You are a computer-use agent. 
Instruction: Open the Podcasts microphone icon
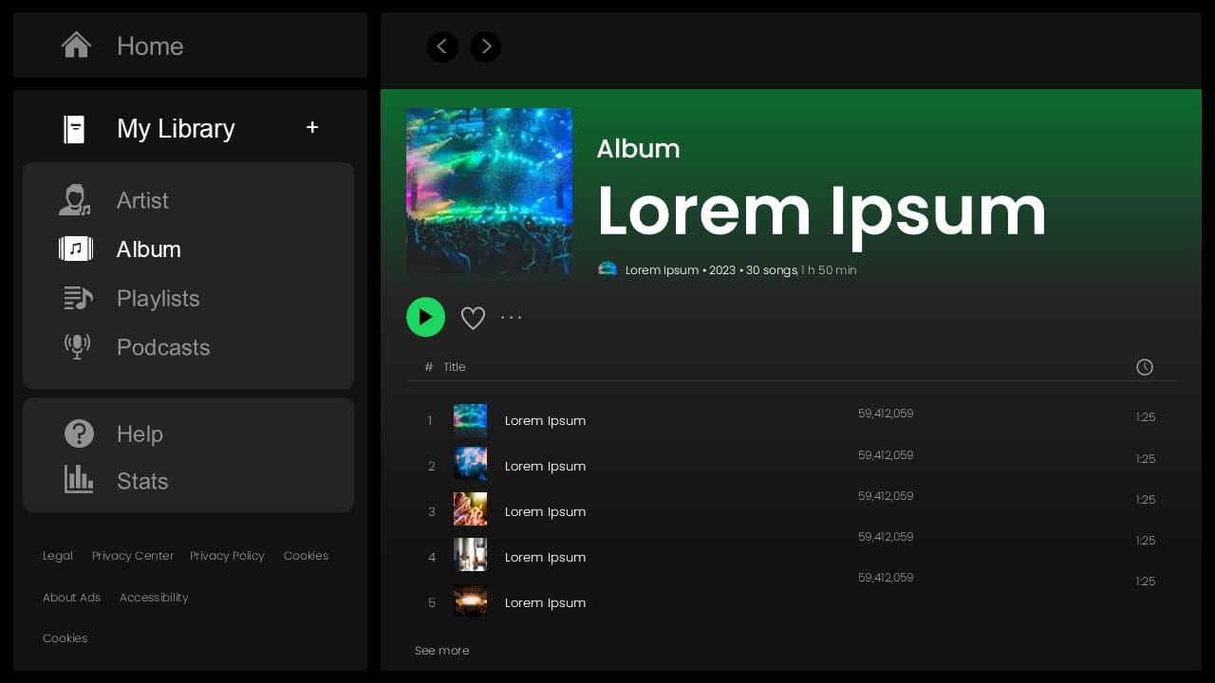tap(77, 346)
